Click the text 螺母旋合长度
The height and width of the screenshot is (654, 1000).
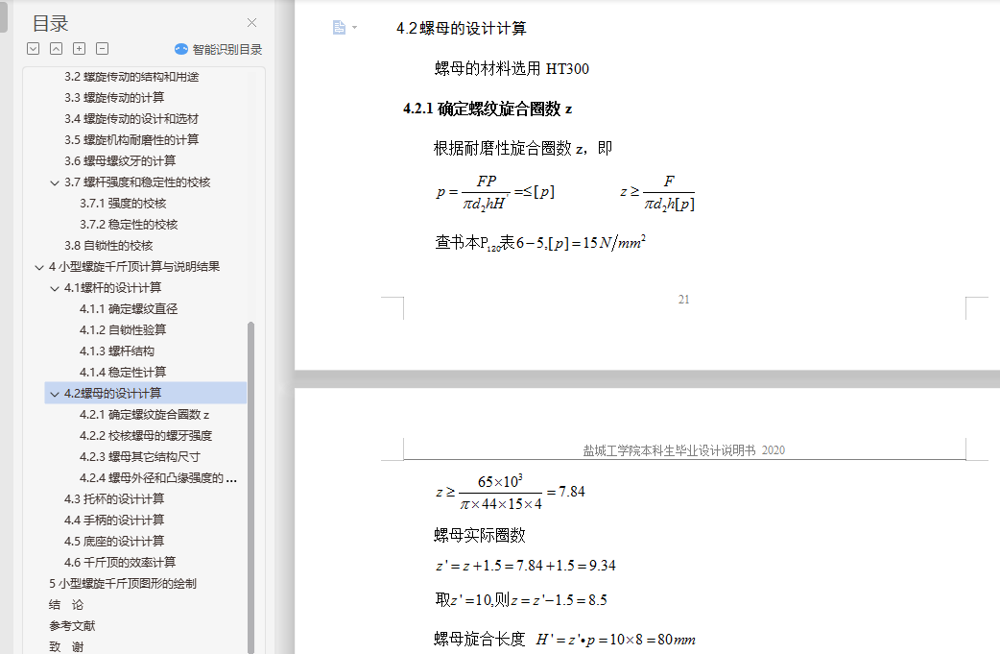[480, 639]
